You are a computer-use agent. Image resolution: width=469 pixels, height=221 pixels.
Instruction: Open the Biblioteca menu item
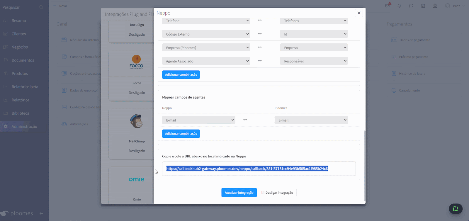[x=21, y=113]
